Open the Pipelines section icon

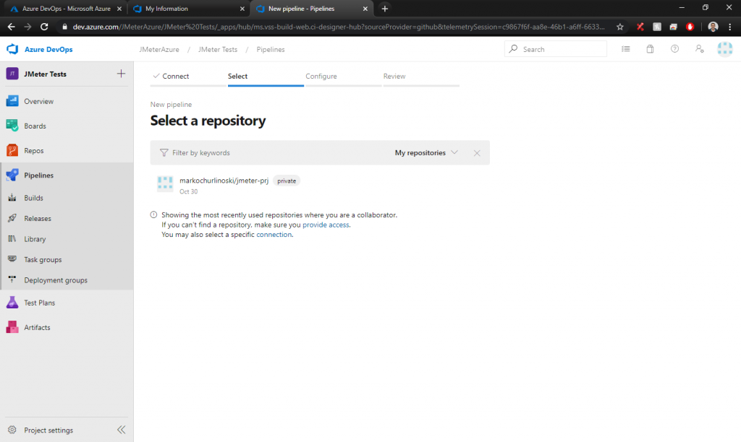[x=12, y=175]
